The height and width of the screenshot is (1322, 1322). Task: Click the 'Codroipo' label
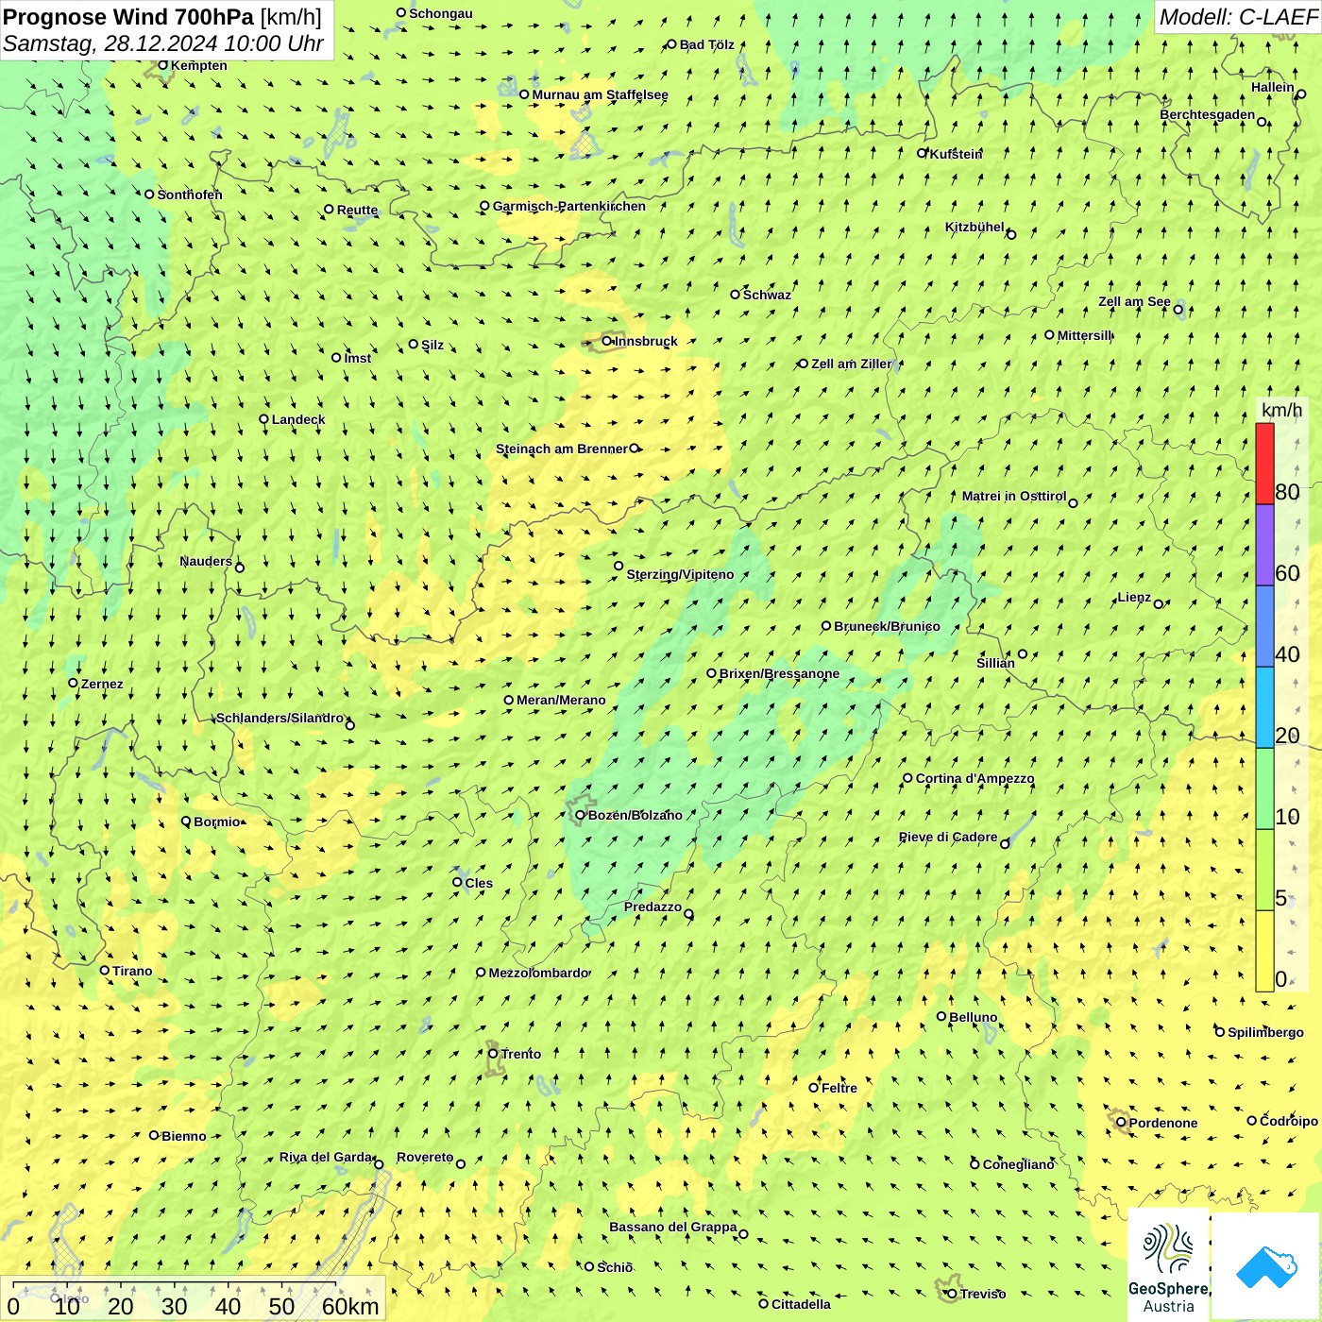pos(1289,1121)
